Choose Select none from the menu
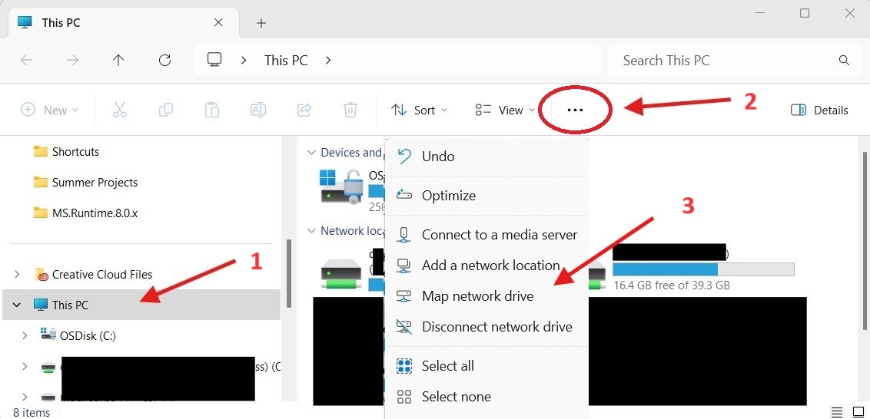Screen dimensions: 870x419 tap(486, 397)
